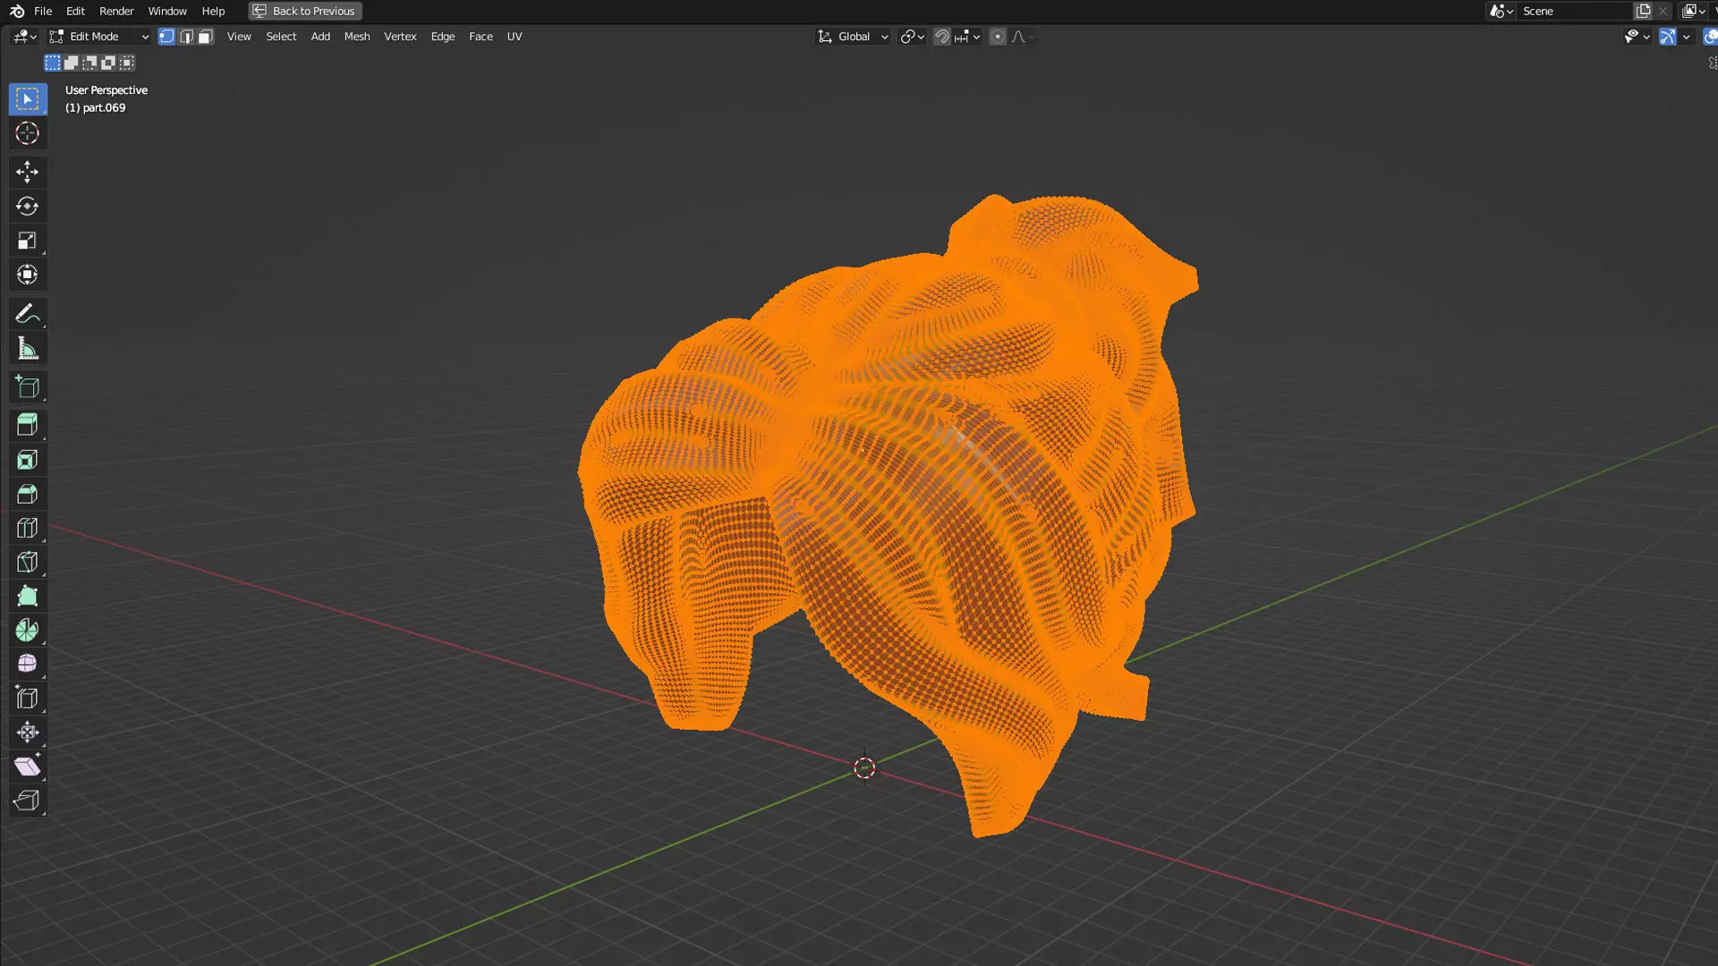Click Back to Previous button
This screenshot has height=966, width=1718.
pyautogui.click(x=304, y=11)
